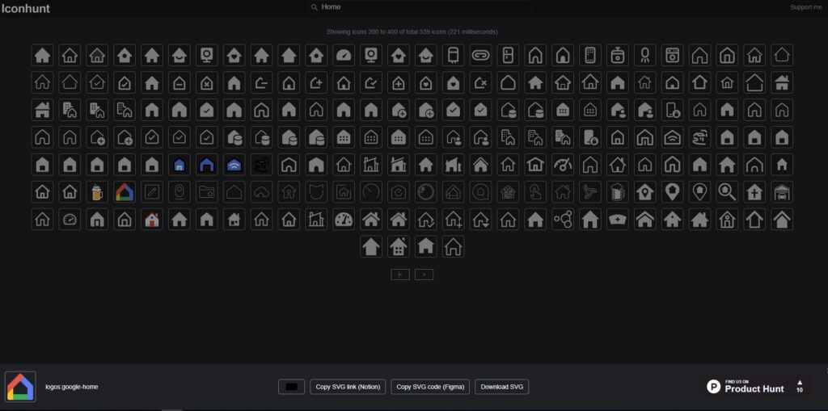Select the connected nodes share icon
Viewport: 828px width, 411px height.
[x=563, y=219]
